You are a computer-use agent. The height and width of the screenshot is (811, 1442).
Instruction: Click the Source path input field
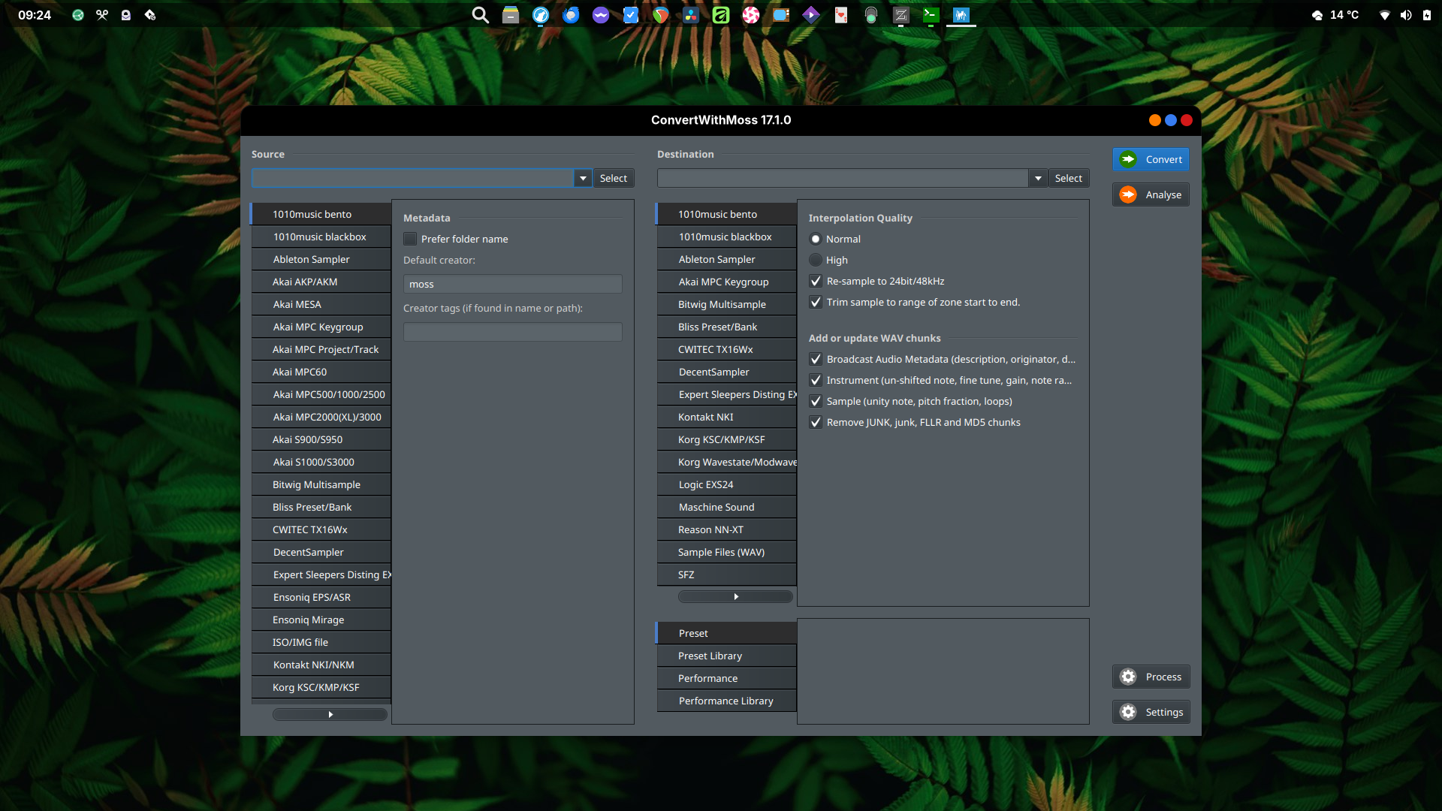click(413, 178)
